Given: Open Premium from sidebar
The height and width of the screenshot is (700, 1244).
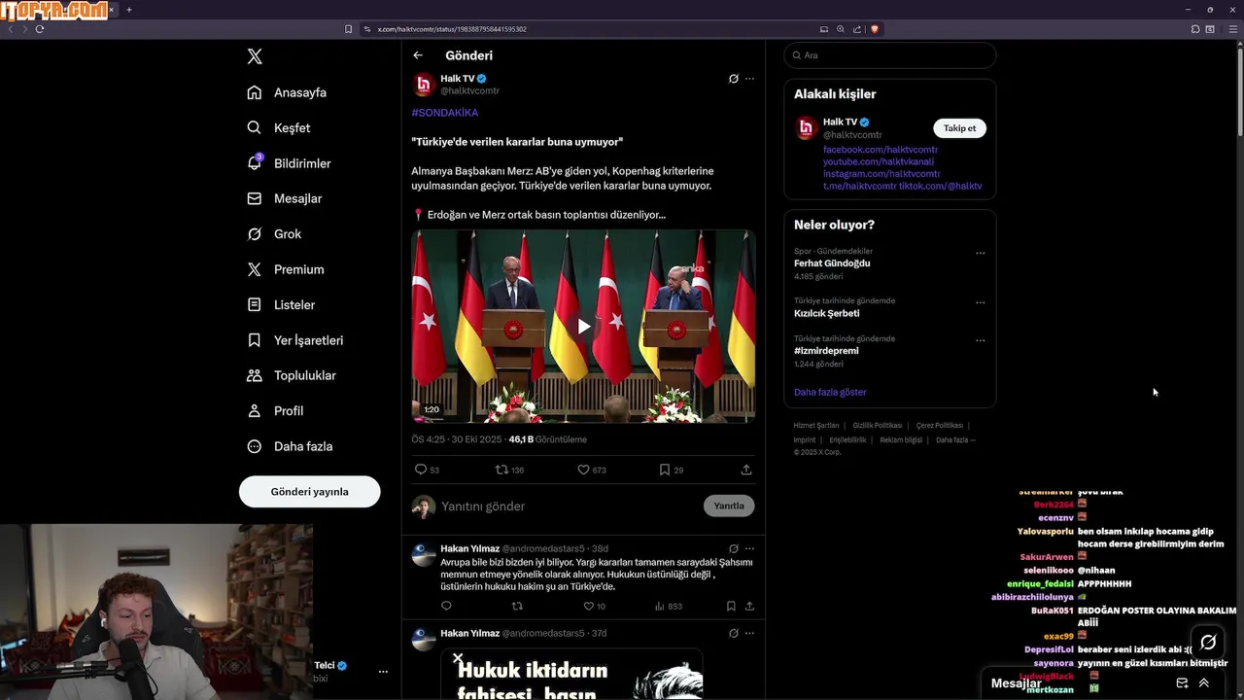Looking at the screenshot, I should pyautogui.click(x=286, y=269).
